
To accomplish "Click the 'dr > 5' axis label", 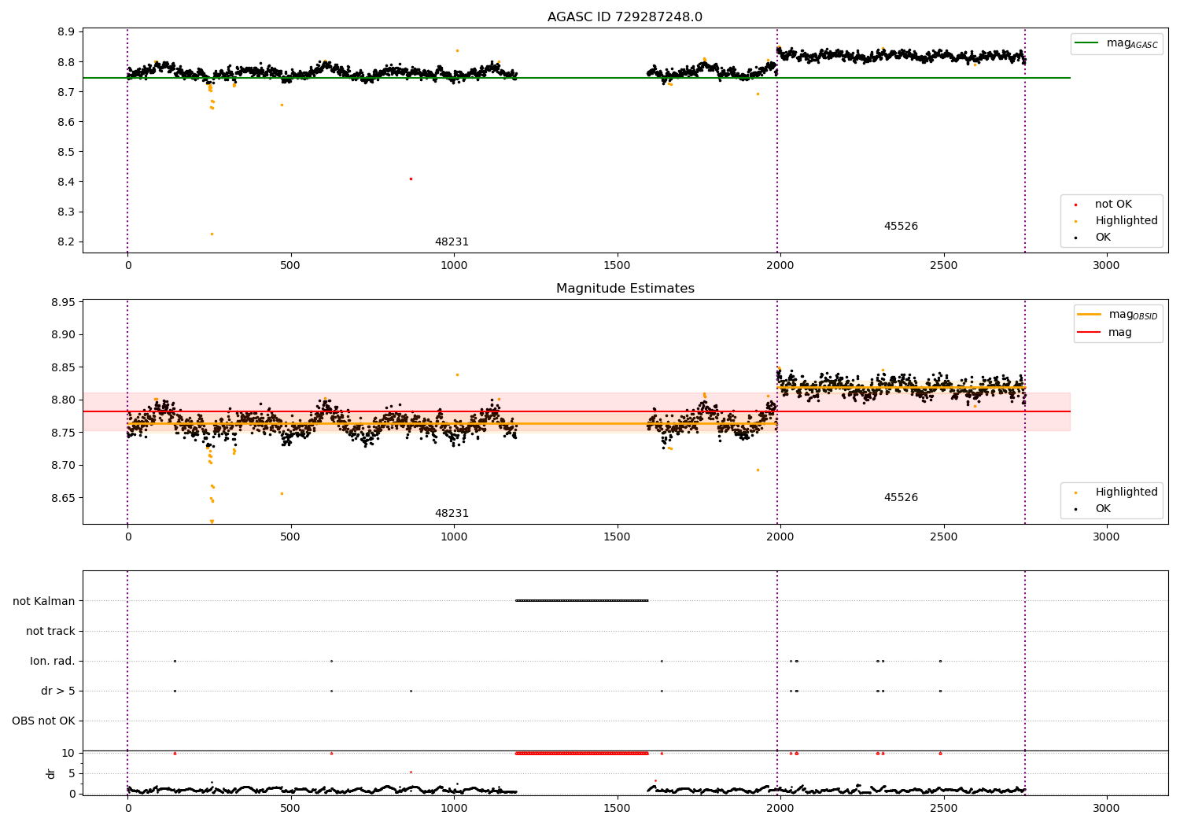I will [57, 691].
